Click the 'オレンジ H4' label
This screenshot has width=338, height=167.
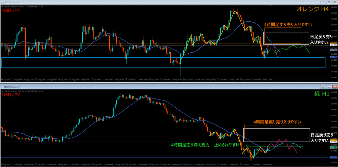(313, 9)
